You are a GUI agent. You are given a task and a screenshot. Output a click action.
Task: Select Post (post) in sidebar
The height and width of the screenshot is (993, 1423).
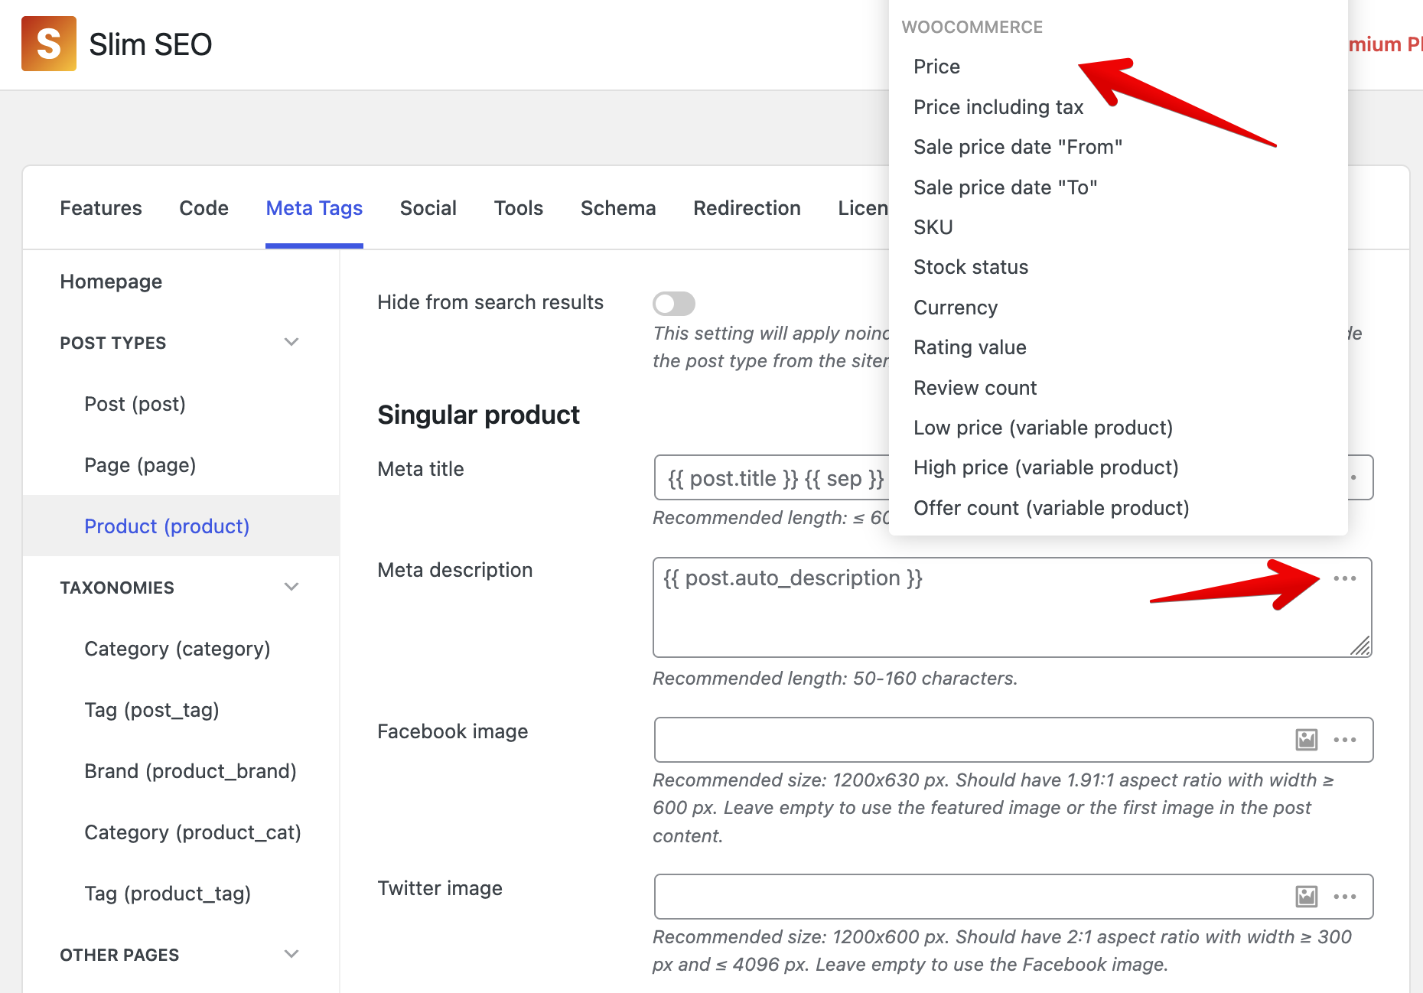pos(135,404)
